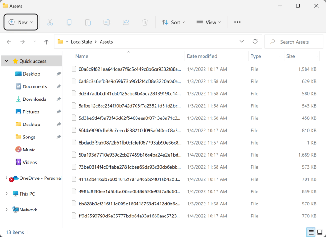Click the 1,689 KB size cell
The image size is (326, 237).
307,155
